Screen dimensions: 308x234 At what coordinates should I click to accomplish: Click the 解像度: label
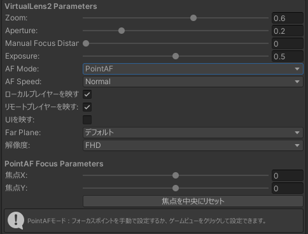click(17, 145)
